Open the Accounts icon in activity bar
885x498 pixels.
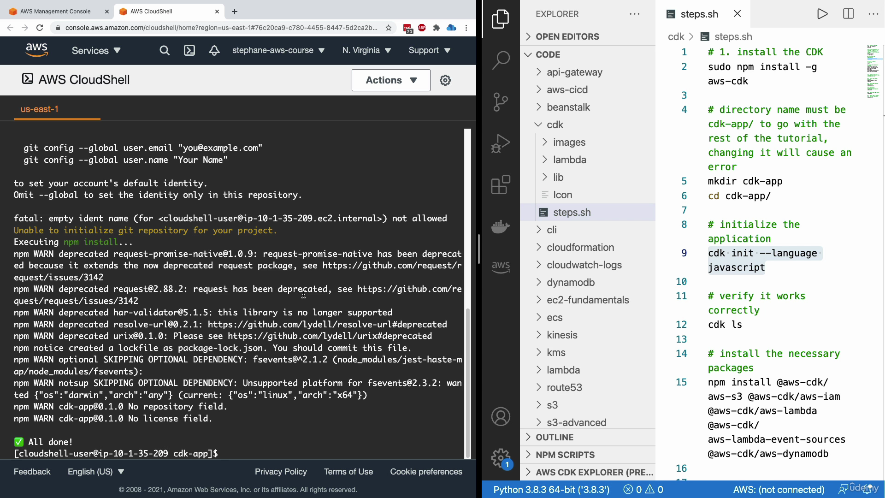(x=501, y=416)
